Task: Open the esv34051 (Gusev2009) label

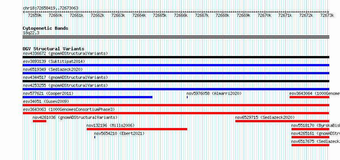Action: click(46, 101)
